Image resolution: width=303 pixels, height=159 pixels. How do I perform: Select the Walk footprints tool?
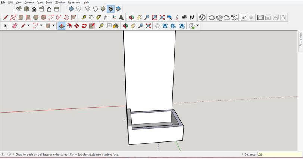[x=192, y=18]
